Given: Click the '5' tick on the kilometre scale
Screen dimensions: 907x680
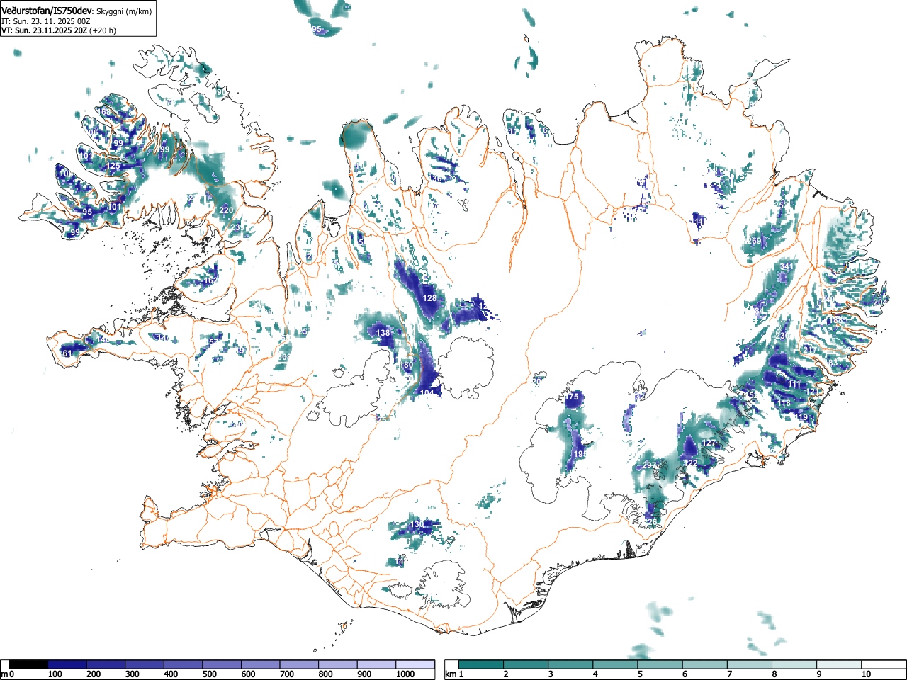Looking at the screenshot, I should (x=639, y=674).
